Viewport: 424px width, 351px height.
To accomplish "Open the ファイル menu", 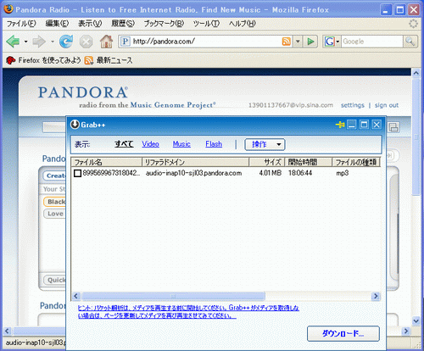I will 21,24.
